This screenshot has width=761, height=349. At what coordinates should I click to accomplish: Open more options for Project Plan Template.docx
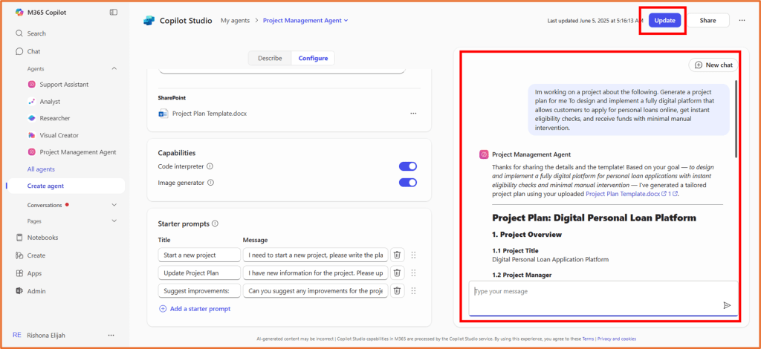click(413, 114)
